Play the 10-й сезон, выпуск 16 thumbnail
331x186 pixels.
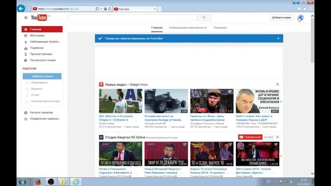click(212, 154)
